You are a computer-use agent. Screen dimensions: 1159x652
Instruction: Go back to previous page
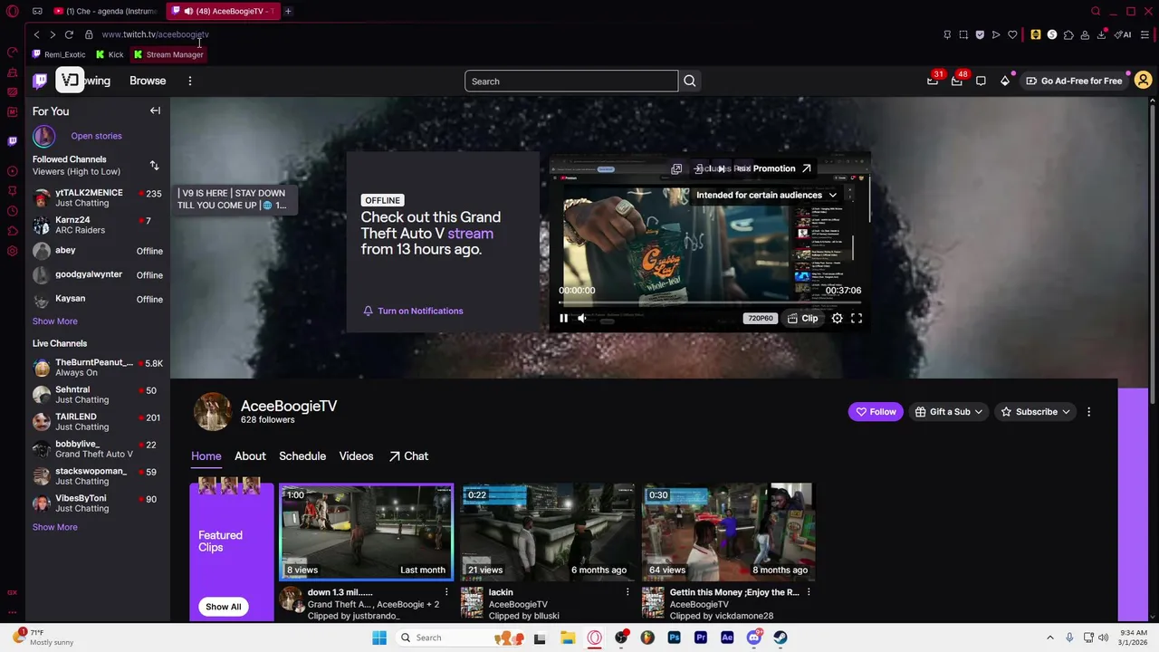[36, 34]
